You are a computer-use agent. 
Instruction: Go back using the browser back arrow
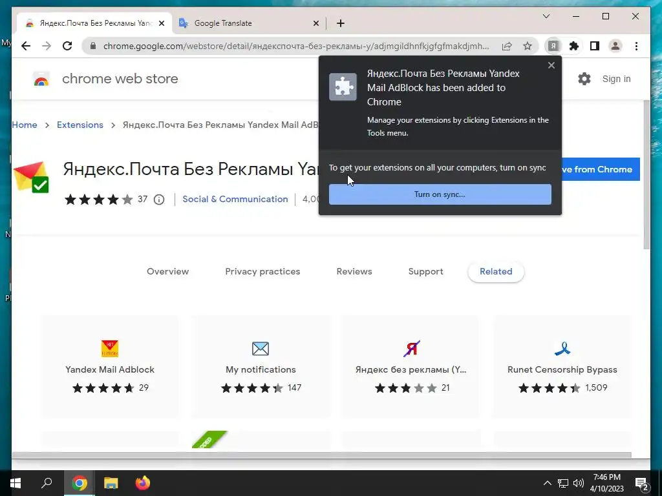26,46
